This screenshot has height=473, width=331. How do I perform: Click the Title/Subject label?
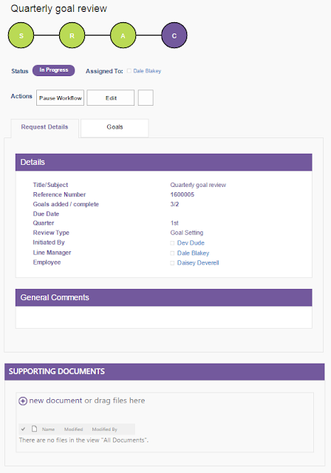(51, 185)
